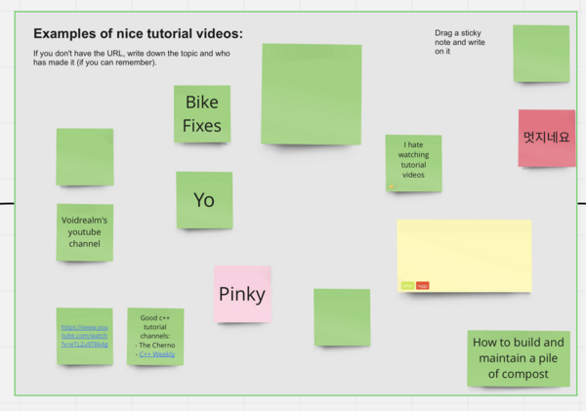Click the emoji reaction on the 'I hate watching' note
Image resolution: width=586 pixels, height=411 pixels.
[x=392, y=185]
